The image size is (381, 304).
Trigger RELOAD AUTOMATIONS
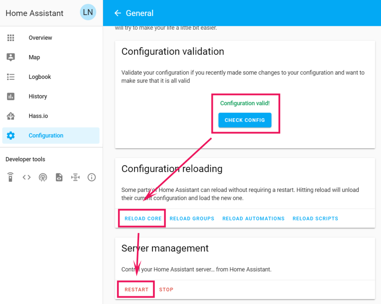click(253, 218)
